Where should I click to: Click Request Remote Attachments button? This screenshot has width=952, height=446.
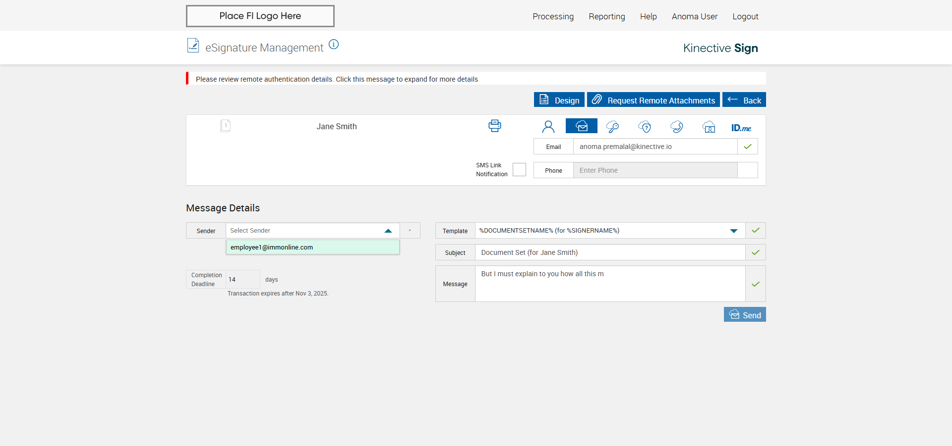click(x=653, y=100)
